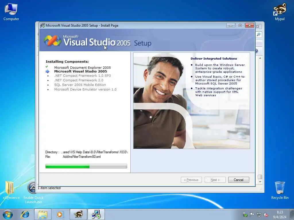
Task: Select 'SQL Server 2005 Mobile Edition' entry
Action: [80, 85]
